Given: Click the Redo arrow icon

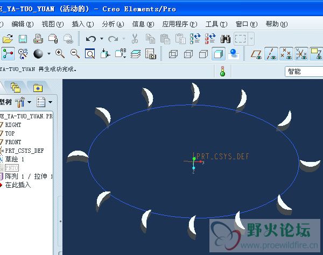Looking at the screenshot, I should (x=113, y=39).
